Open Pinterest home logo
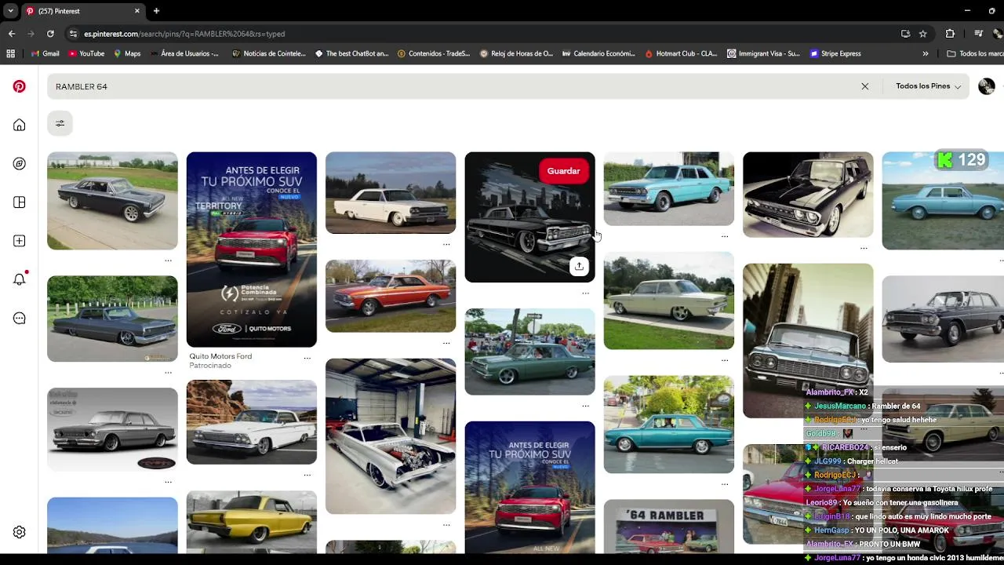This screenshot has width=1004, height=565. coord(19,86)
